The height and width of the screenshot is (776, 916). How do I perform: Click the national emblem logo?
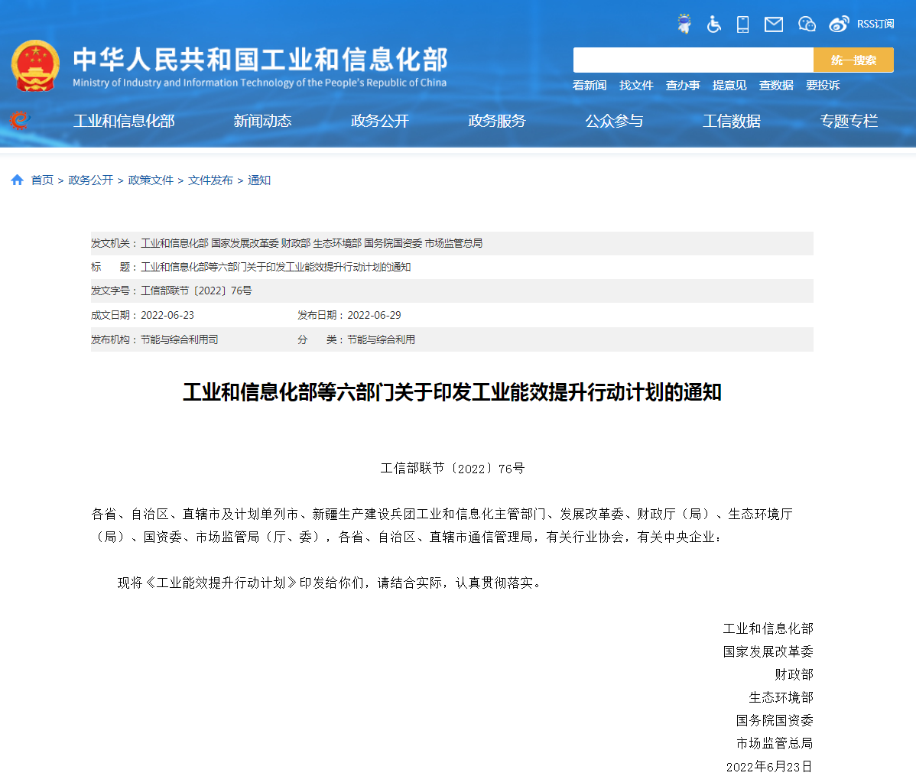(x=35, y=66)
